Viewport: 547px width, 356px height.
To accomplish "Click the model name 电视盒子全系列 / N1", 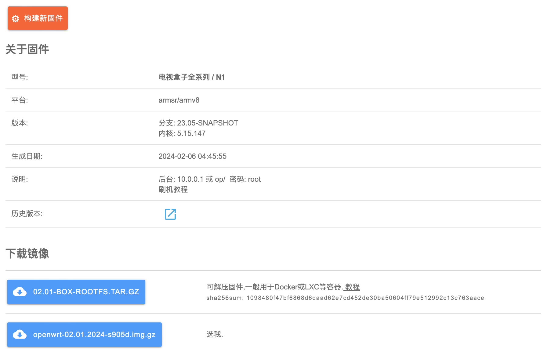I will click(x=192, y=77).
